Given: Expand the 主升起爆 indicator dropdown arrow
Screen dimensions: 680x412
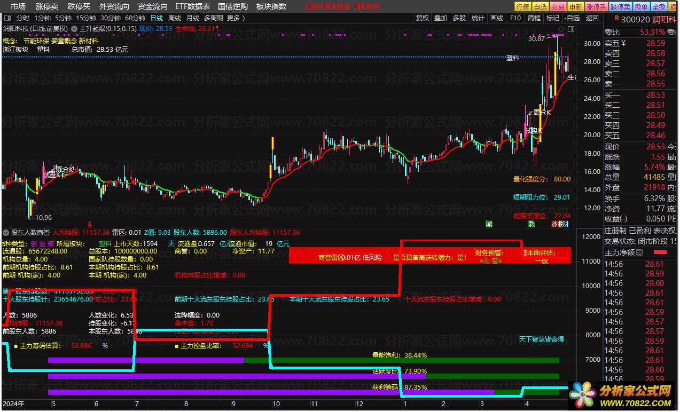Looking at the screenshot, I should click(74, 28).
